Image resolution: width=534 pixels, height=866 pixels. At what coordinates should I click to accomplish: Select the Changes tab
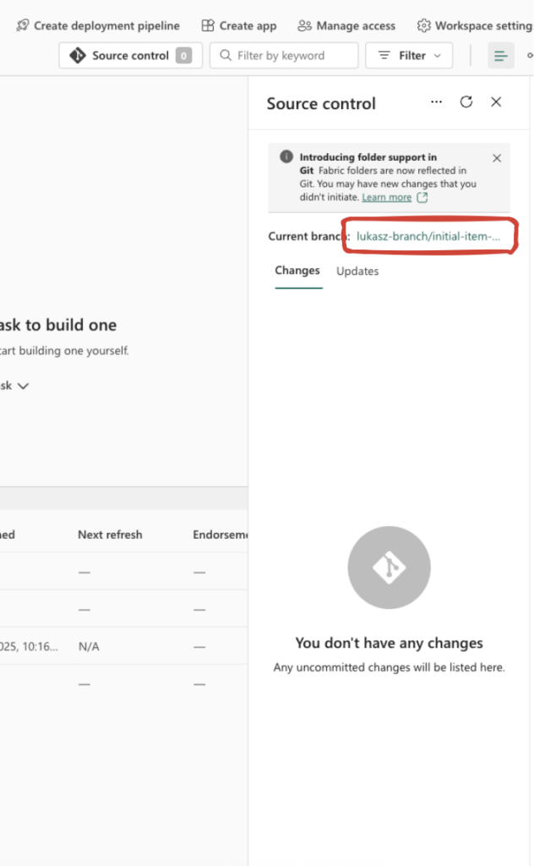coord(297,271)
